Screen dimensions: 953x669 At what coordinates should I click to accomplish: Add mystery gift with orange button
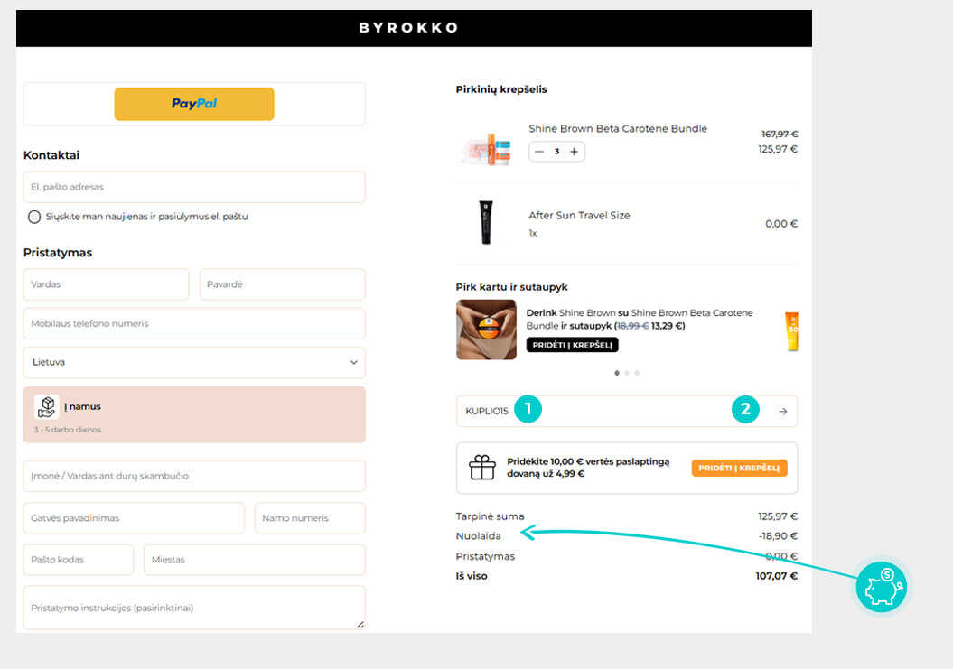739,468
